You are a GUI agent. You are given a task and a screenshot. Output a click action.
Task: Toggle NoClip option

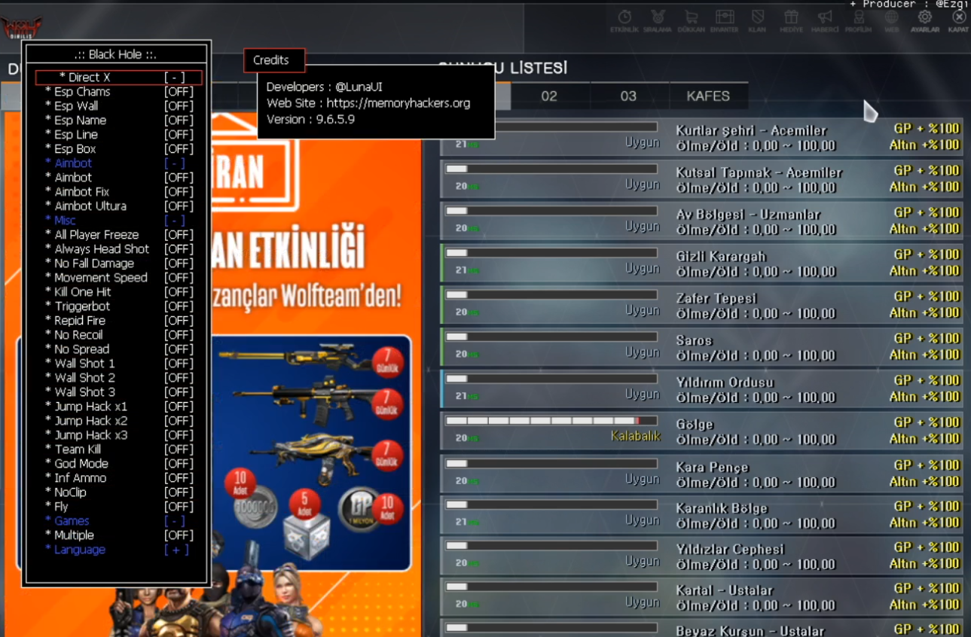[118, 492]
